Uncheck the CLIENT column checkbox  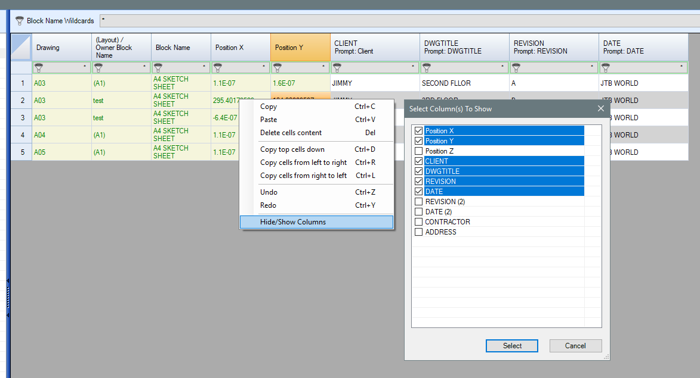[419, 161]
